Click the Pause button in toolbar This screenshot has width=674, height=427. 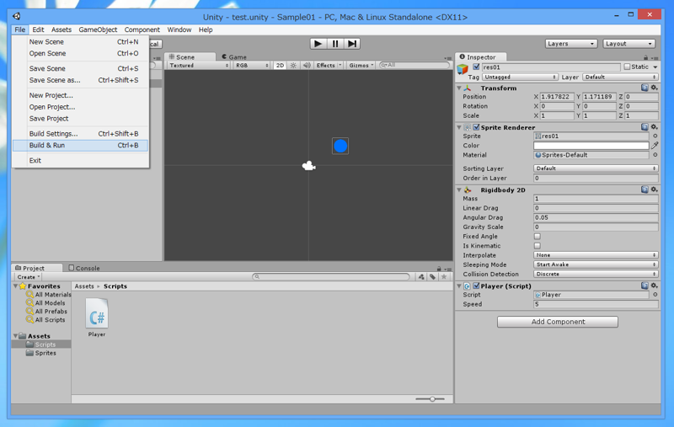coord(335,44)
